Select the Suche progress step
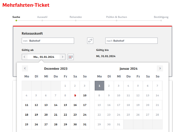 pos(16,17)
